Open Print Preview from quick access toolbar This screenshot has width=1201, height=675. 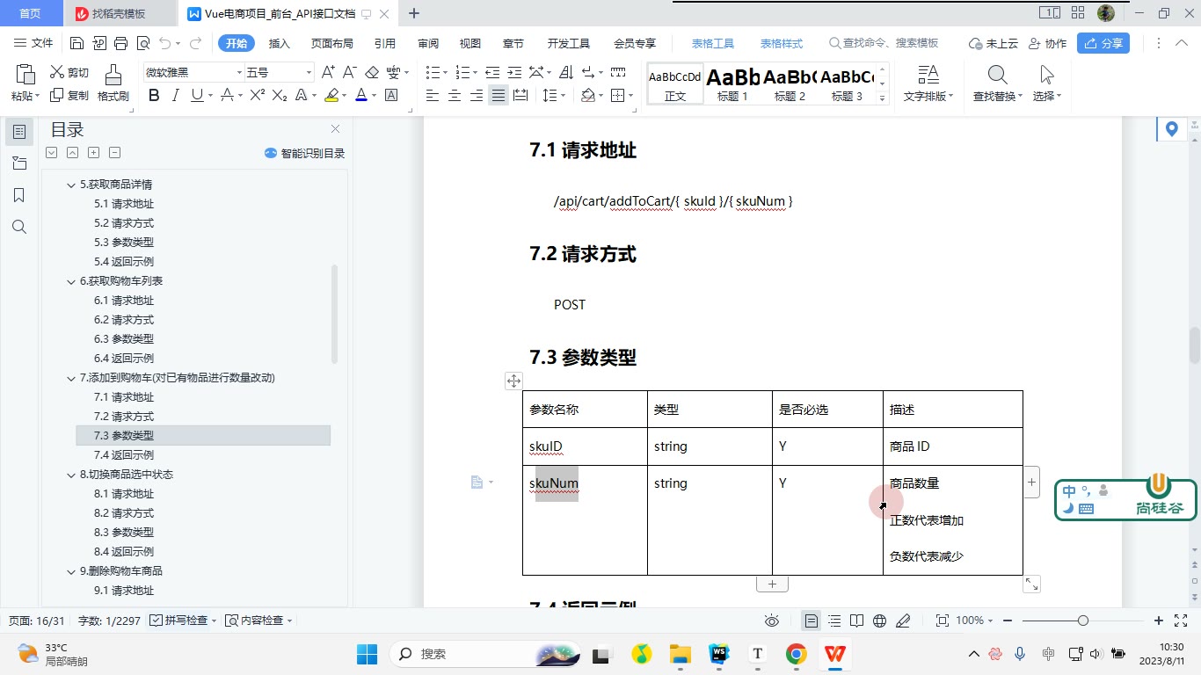tap(143, 43)
